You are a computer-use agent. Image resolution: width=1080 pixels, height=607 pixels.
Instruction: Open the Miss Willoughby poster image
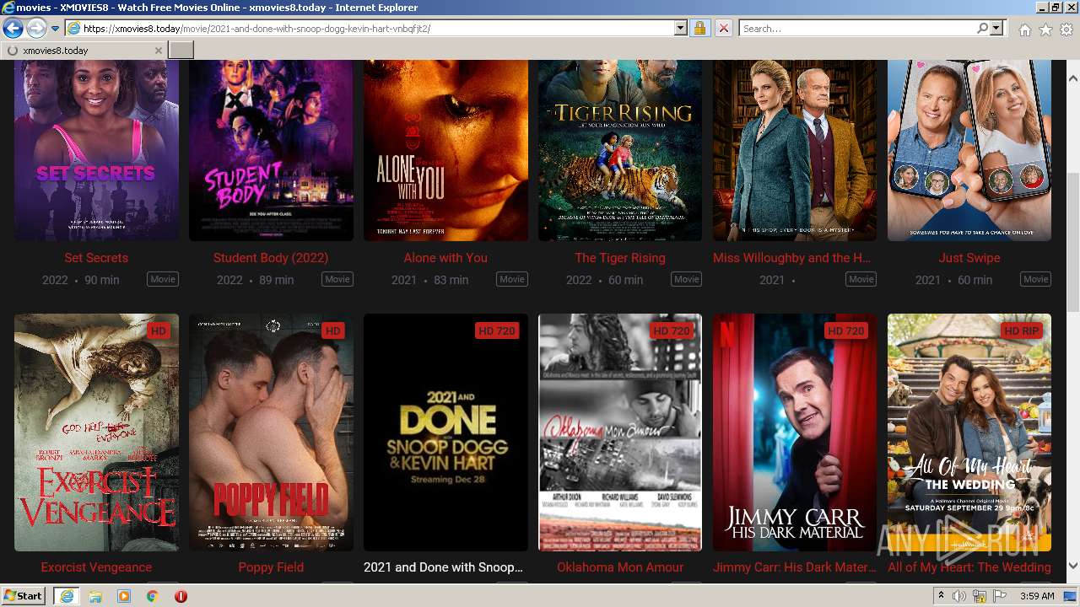[x=795, y=150]
